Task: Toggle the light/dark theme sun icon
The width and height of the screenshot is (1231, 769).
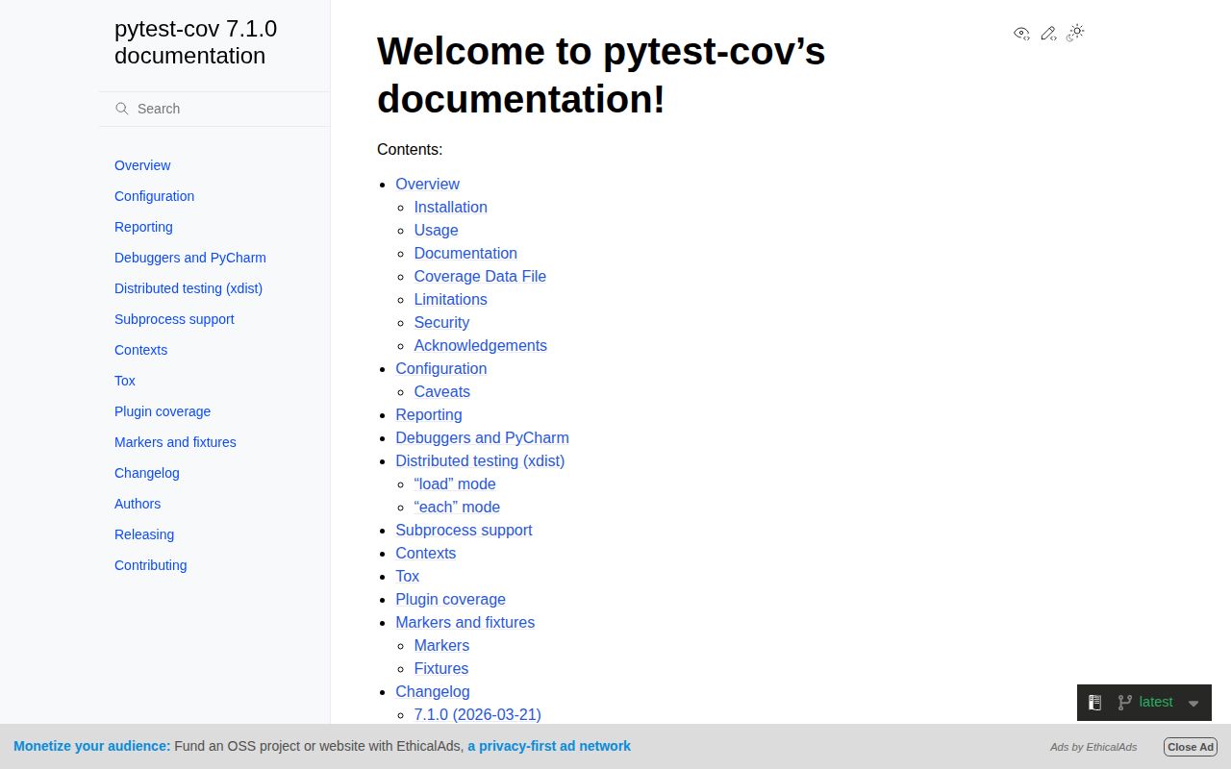Action: tap(1075, 33)
